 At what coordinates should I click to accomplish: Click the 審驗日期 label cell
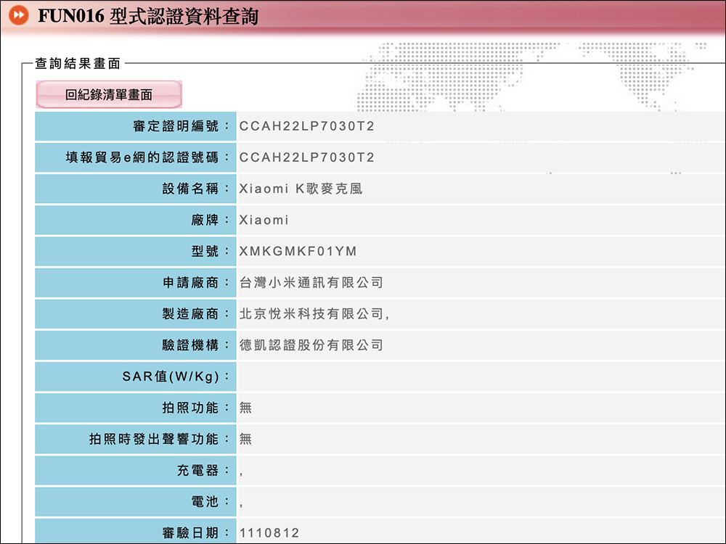coord(136,531)
